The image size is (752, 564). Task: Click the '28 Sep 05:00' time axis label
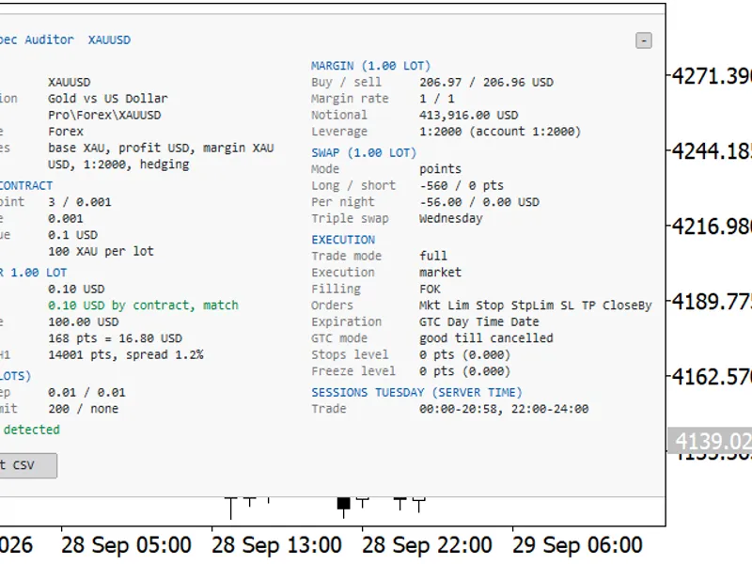click(126, 545)
